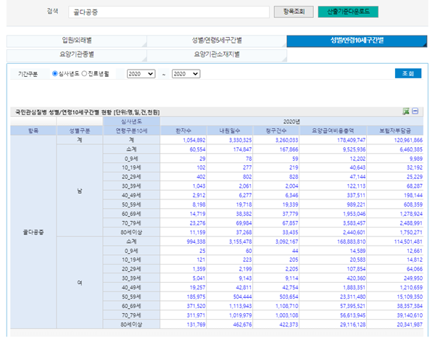Viewport: 435px width, 340px height.
Task: Click female subtotal insurer share 114,501,481
Action: 408,241
